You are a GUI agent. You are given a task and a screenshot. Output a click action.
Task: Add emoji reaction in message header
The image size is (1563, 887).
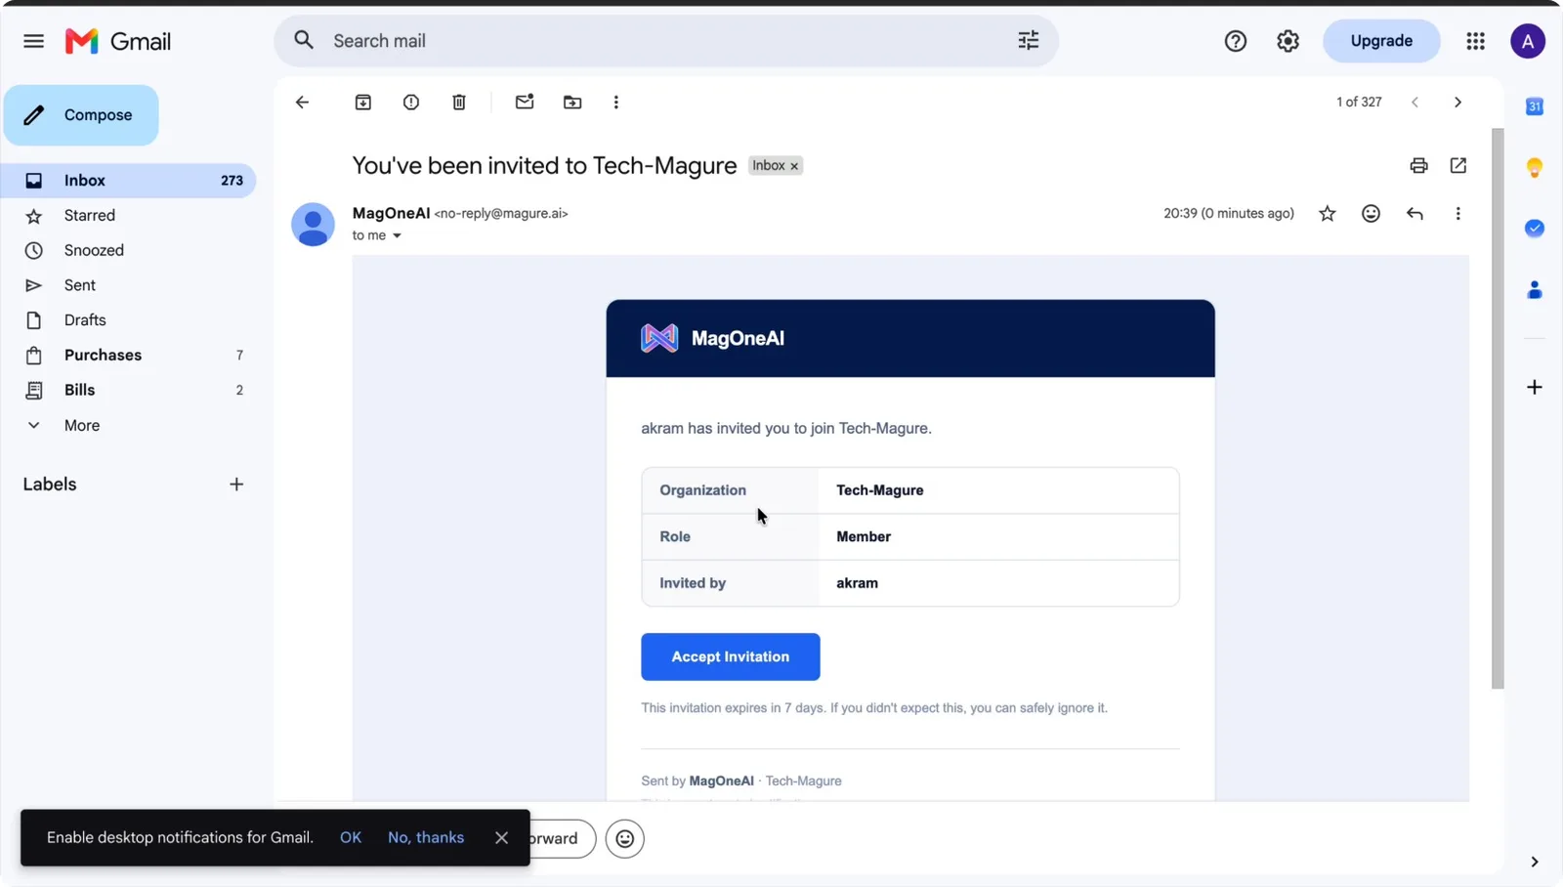[x=1371, y=213]
